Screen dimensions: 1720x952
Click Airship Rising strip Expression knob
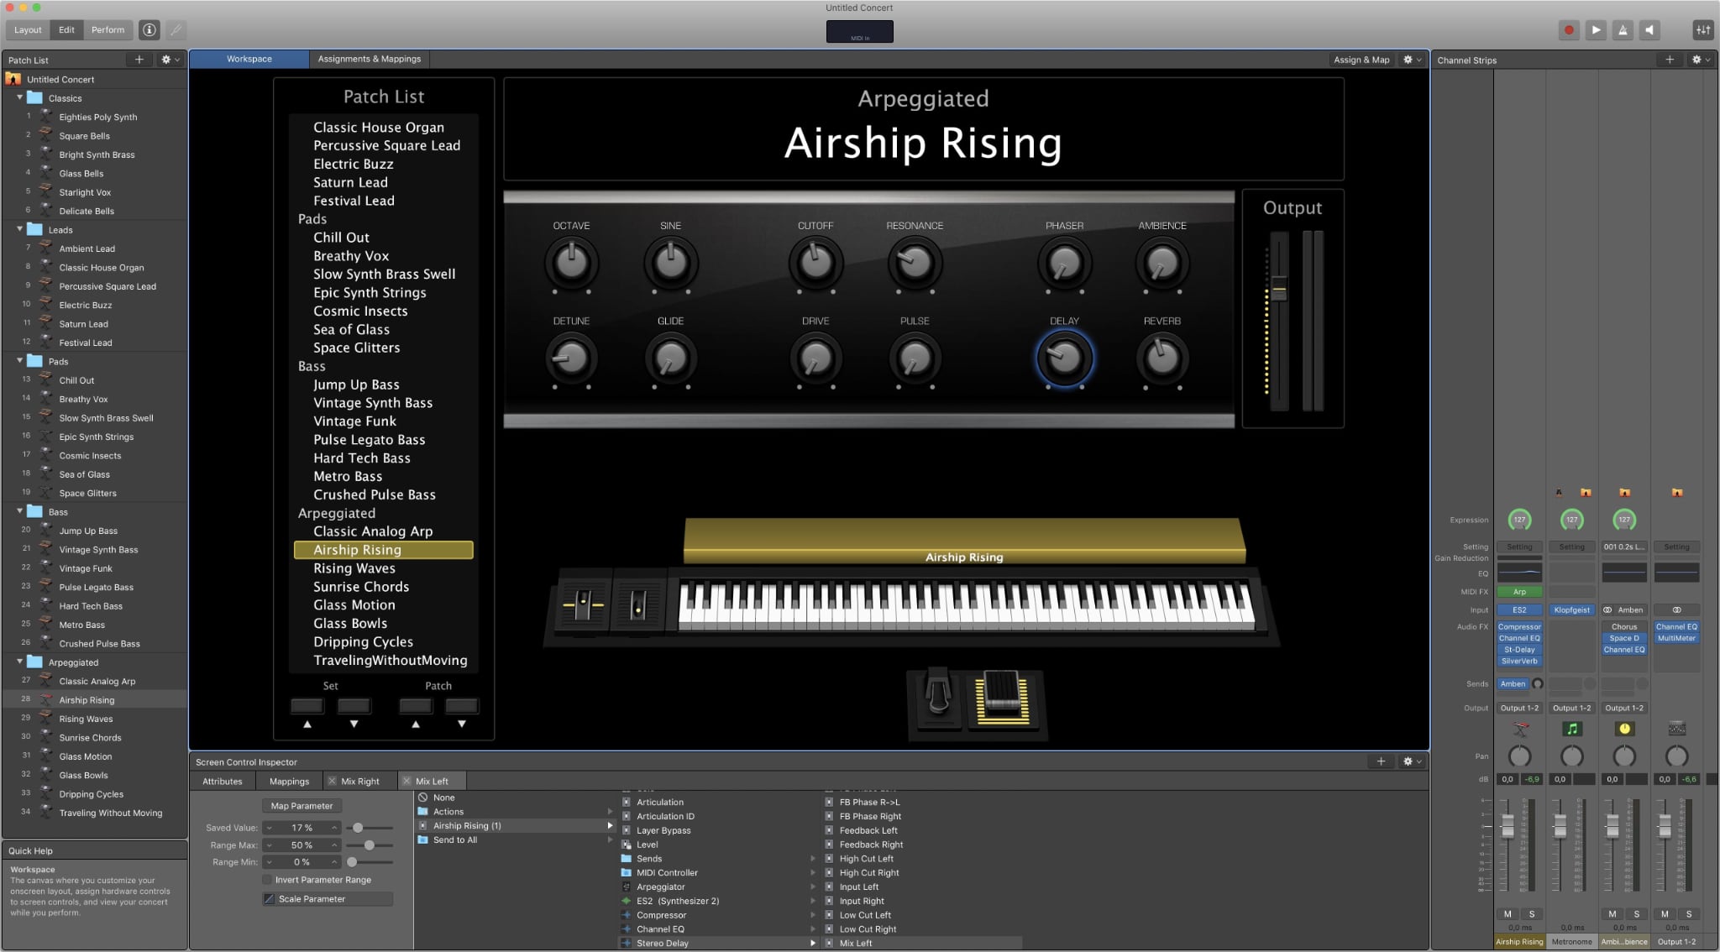point(1519,520)
